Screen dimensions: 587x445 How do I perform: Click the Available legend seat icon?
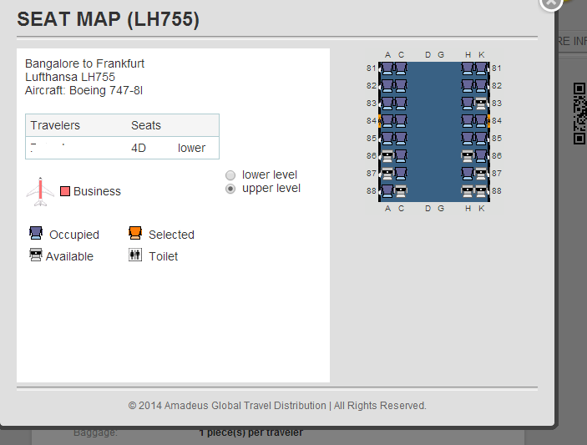[36, 255]
